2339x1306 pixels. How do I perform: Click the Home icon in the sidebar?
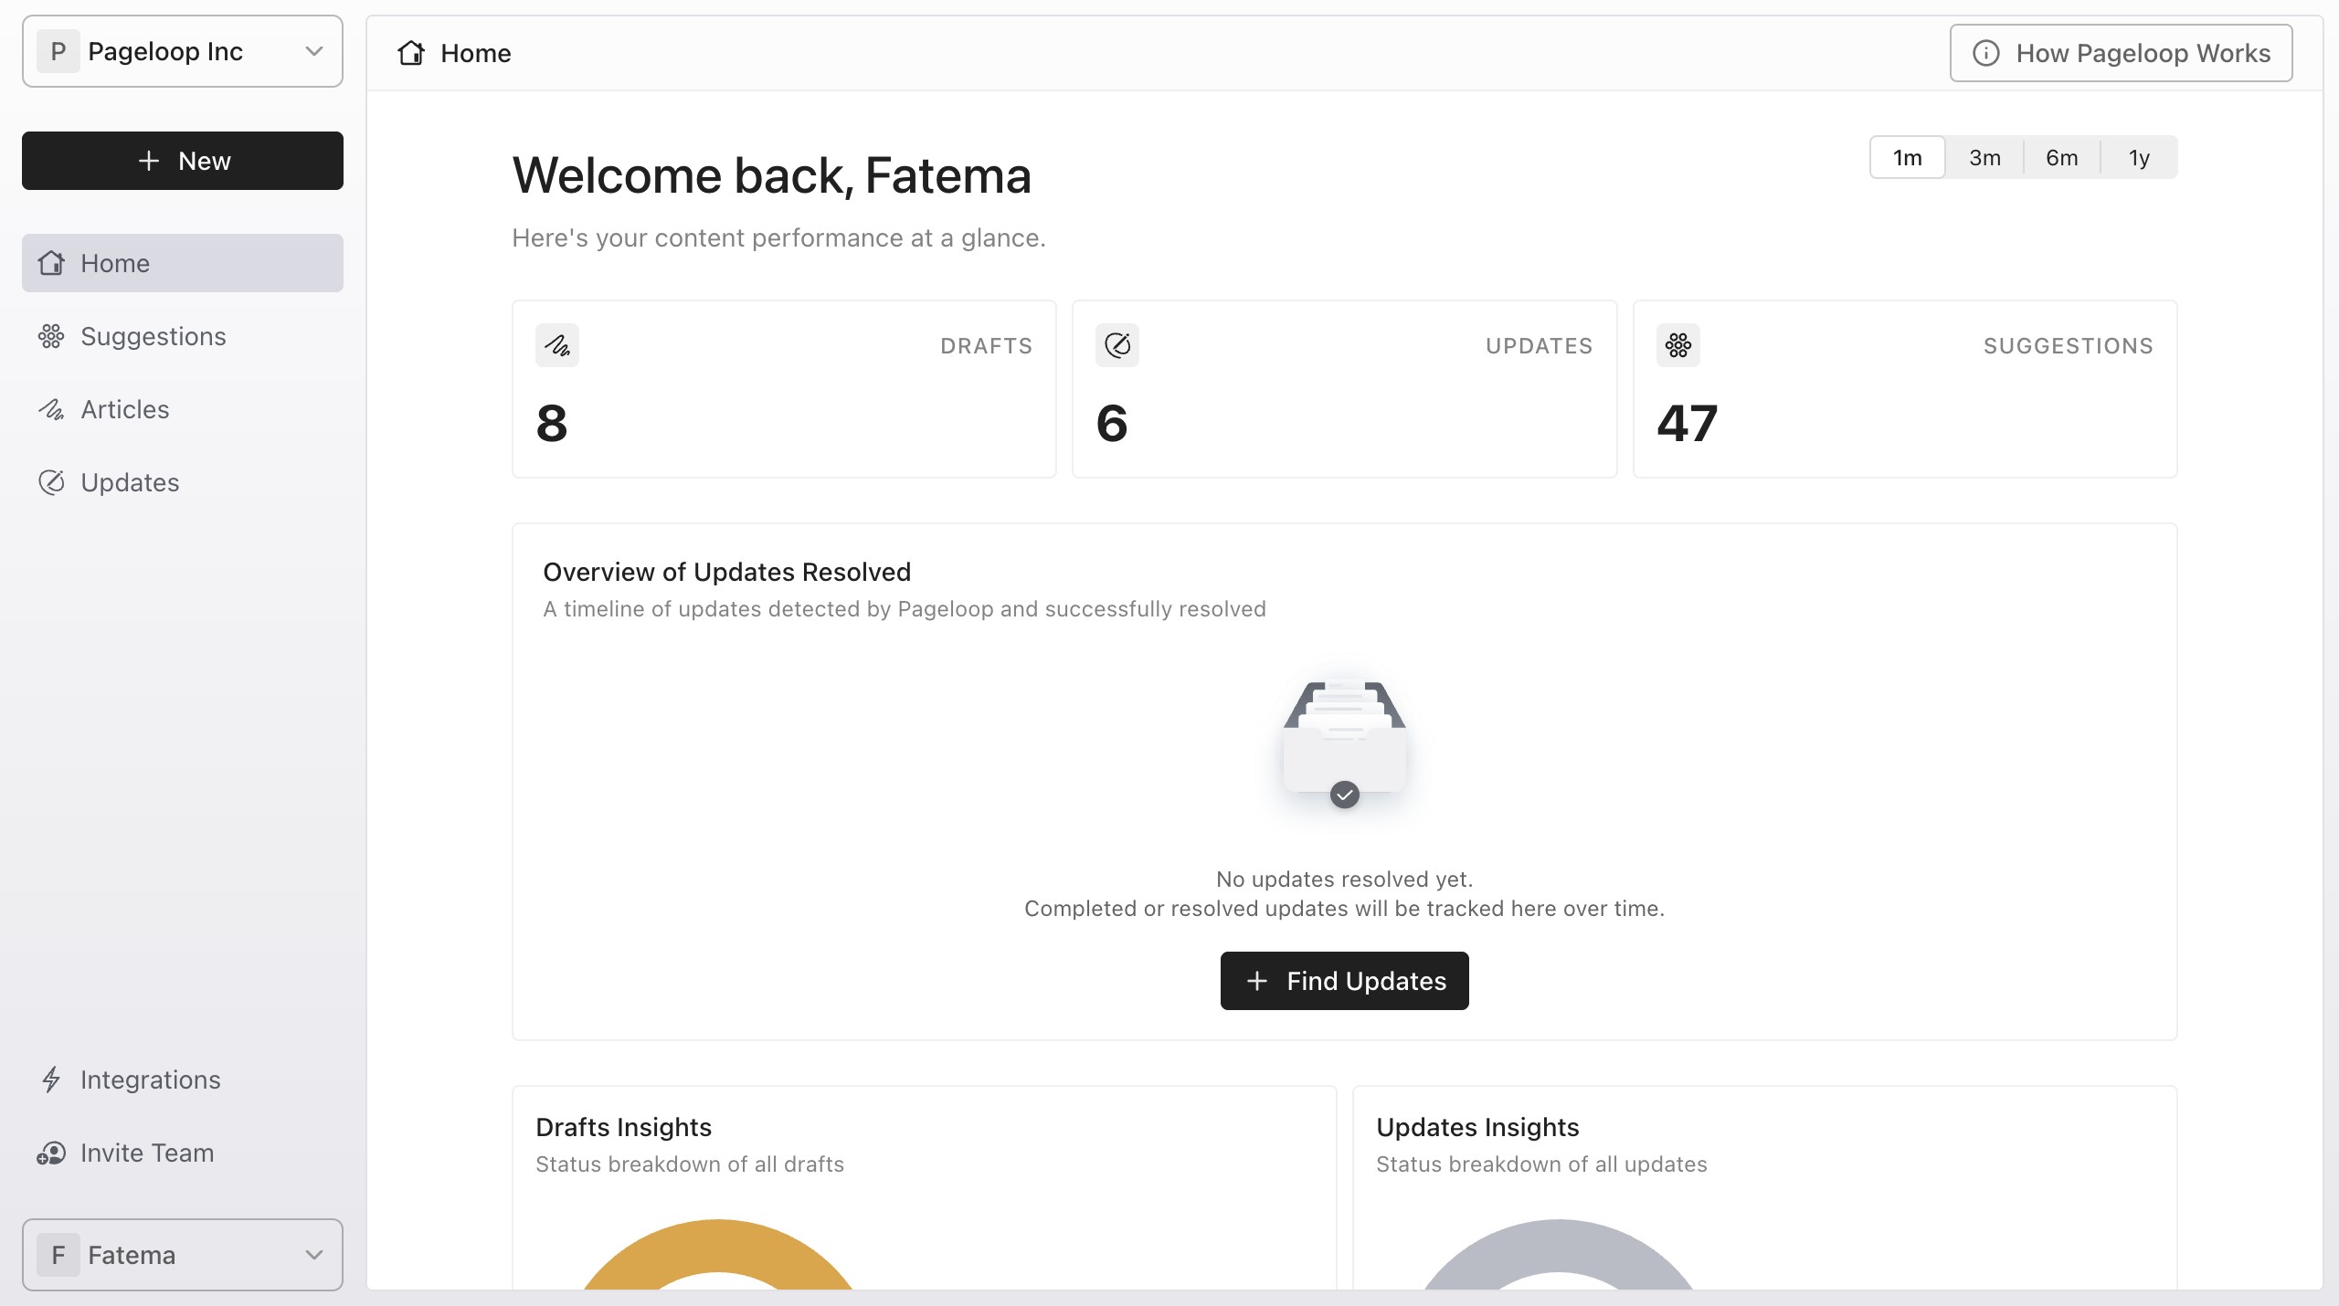pyautogui.click(x=51, y=263)
